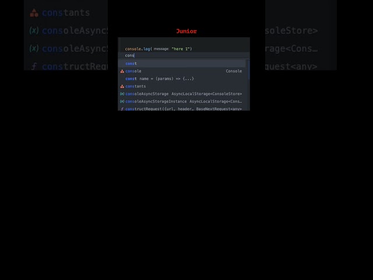Click the "here 1" string literal
Image resolution: width=373 pixels, height=280 pixels.
click(x=181, y=49)
